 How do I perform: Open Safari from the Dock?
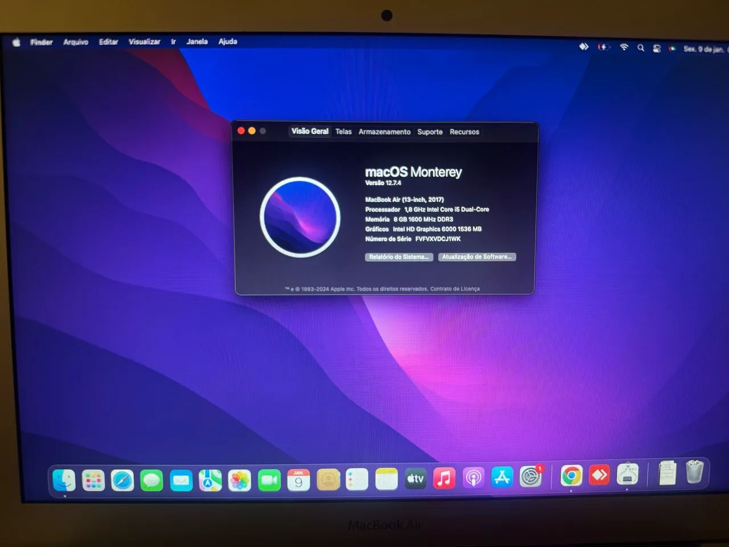122,480
